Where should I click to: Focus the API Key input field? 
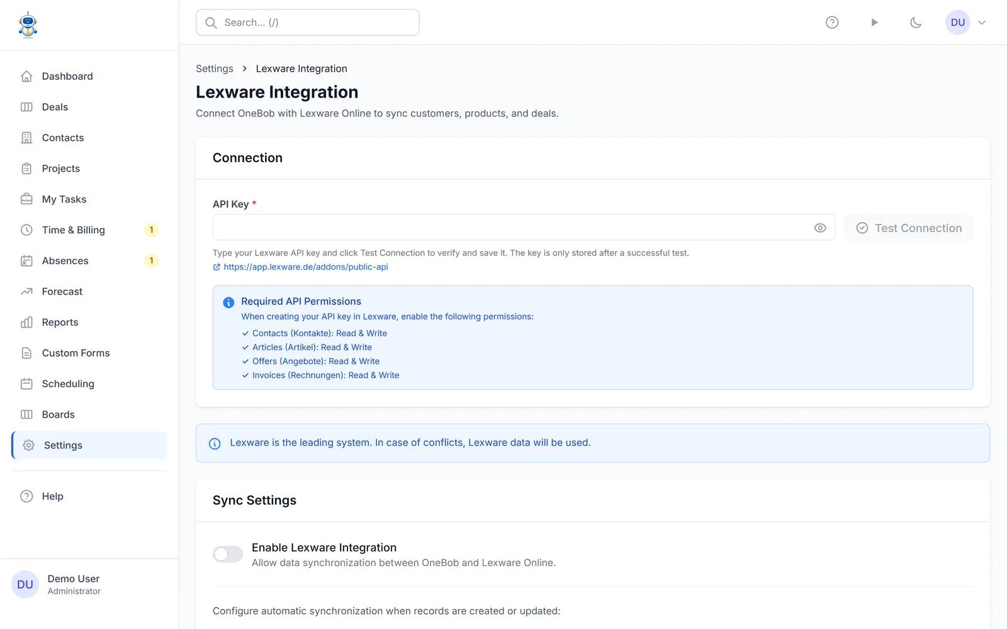[524, 228]
